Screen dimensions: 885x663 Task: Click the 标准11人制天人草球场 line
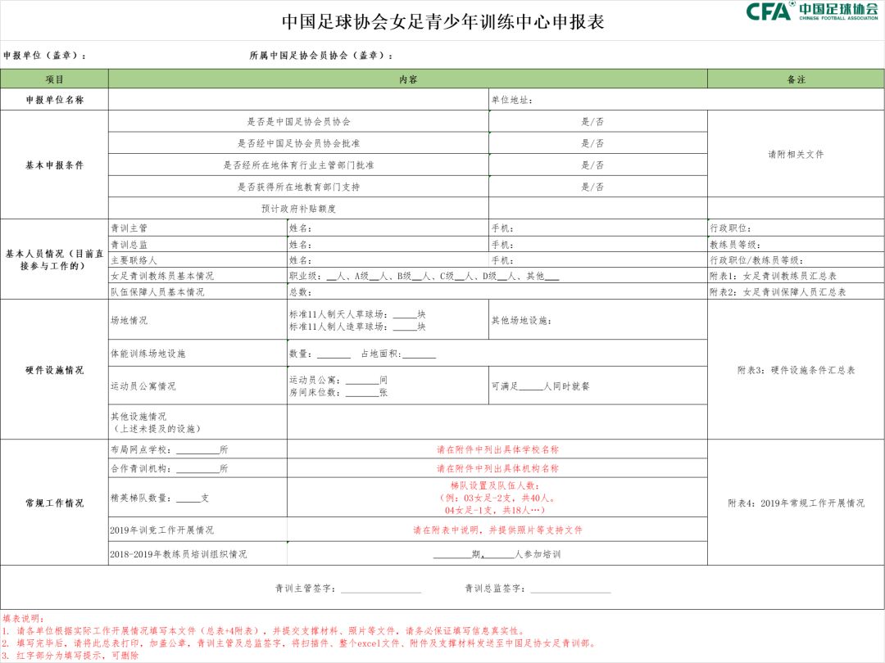click(357, 314)
